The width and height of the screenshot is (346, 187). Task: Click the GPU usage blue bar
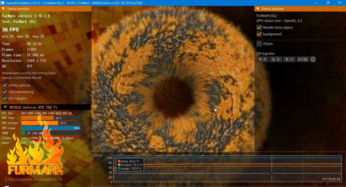click(50, 128)
